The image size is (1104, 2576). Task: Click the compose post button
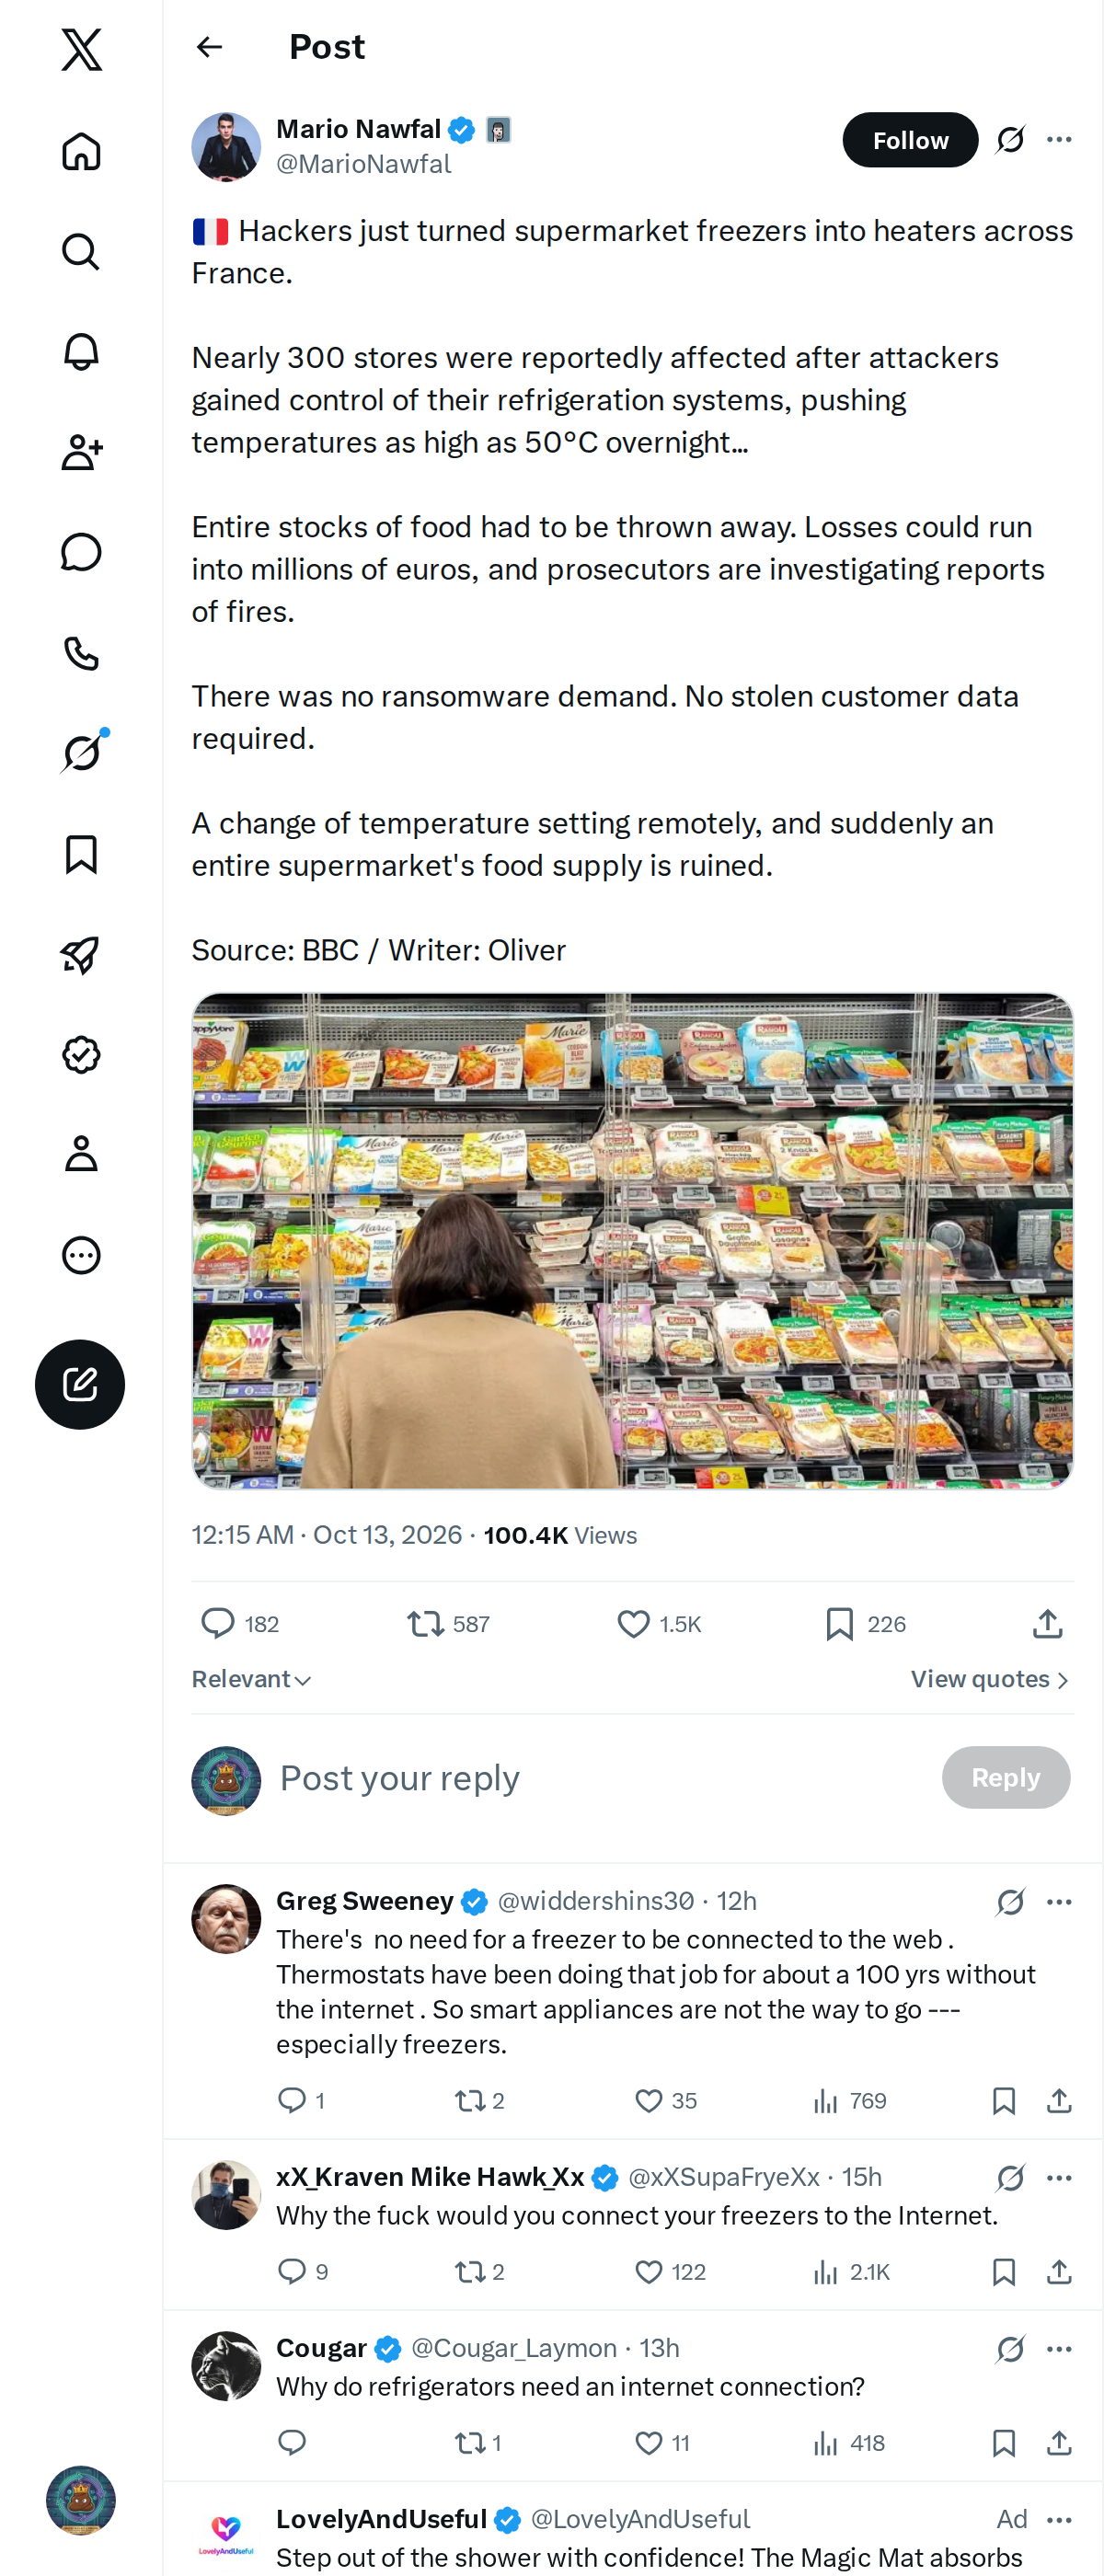coord(80,1384)
